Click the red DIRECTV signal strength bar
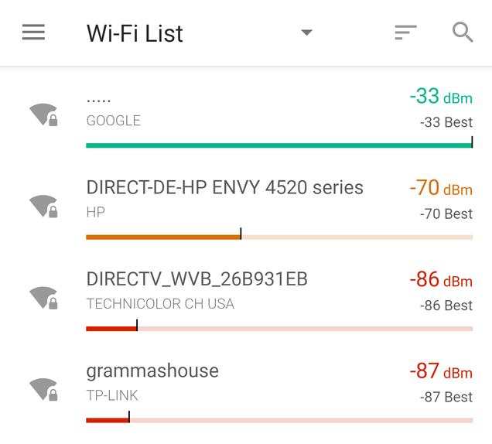This screenshot has height=444, width=492. [x=279, y=329]
